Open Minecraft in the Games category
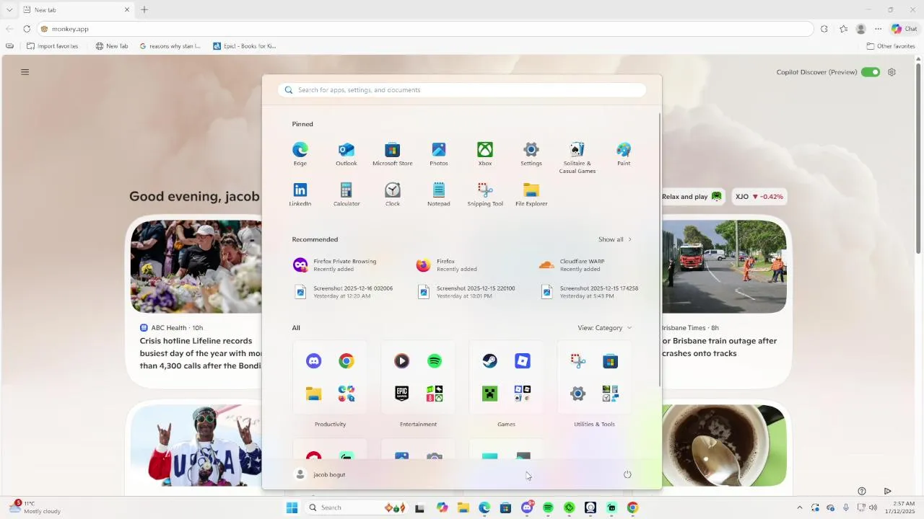This screenshot has width=924, height=519. coord(490,394)
